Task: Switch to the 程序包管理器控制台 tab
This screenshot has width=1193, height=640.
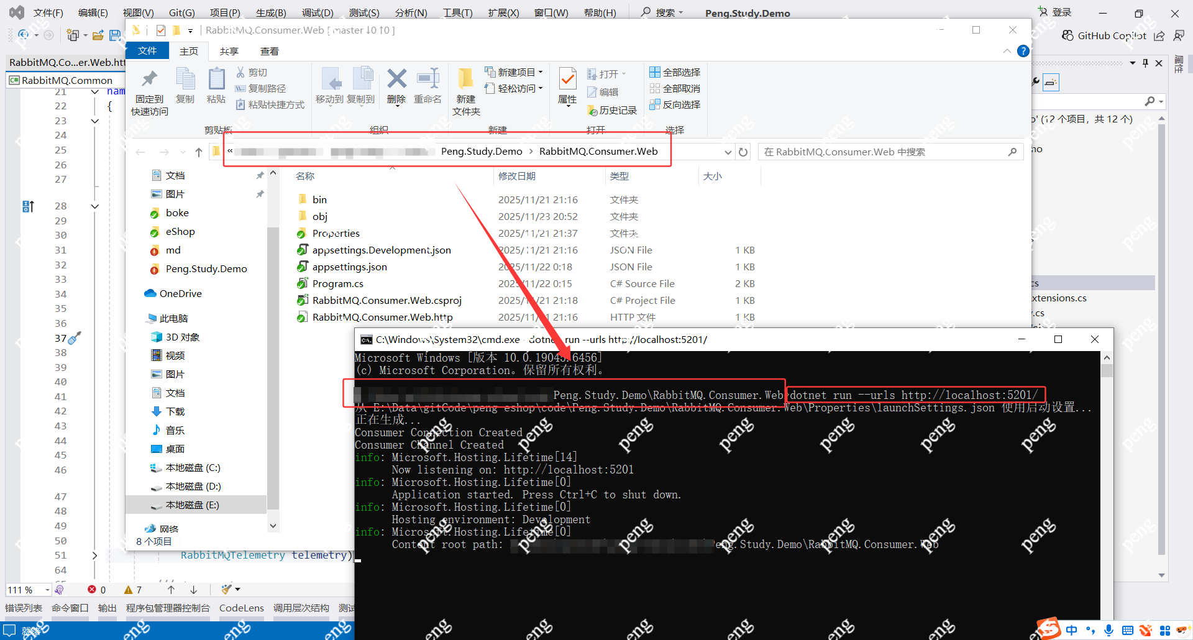Action: (168, 608)
